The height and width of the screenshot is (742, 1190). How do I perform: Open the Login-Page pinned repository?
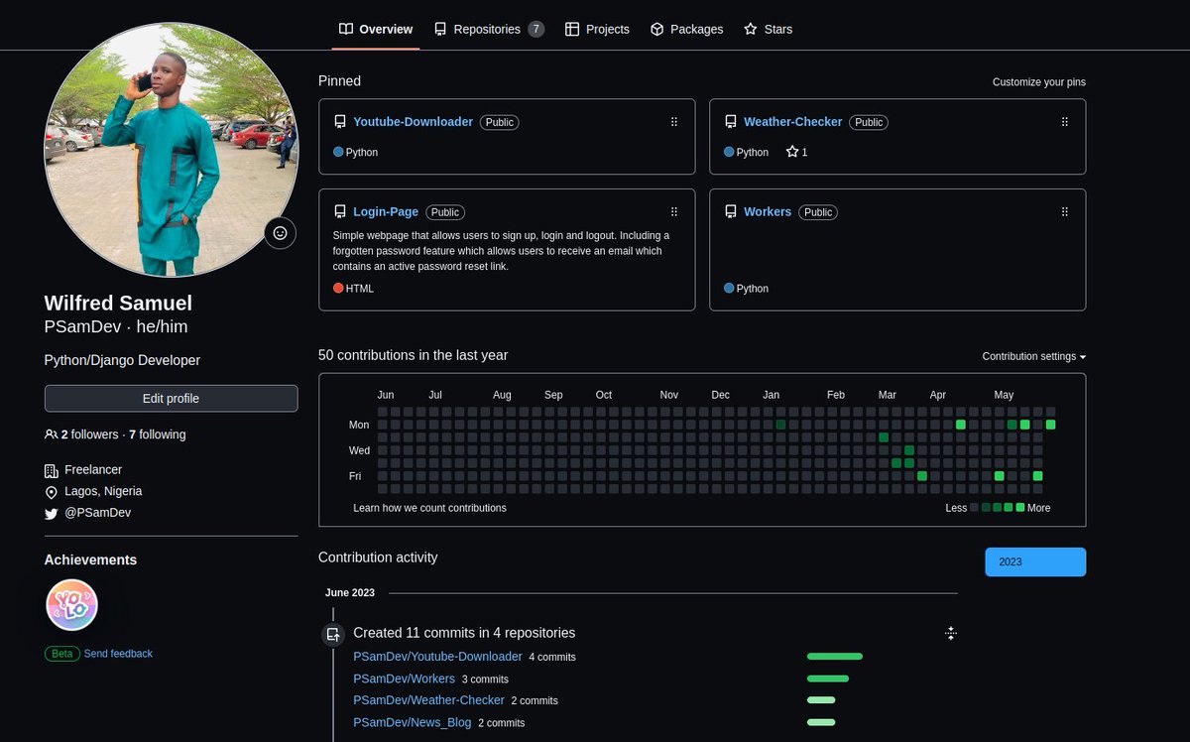point(386,212)
